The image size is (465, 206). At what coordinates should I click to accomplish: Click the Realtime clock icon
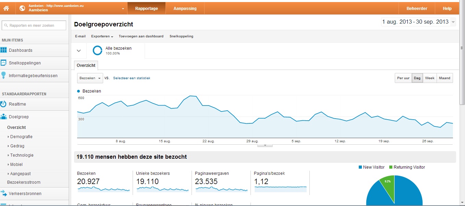(3, 104)
